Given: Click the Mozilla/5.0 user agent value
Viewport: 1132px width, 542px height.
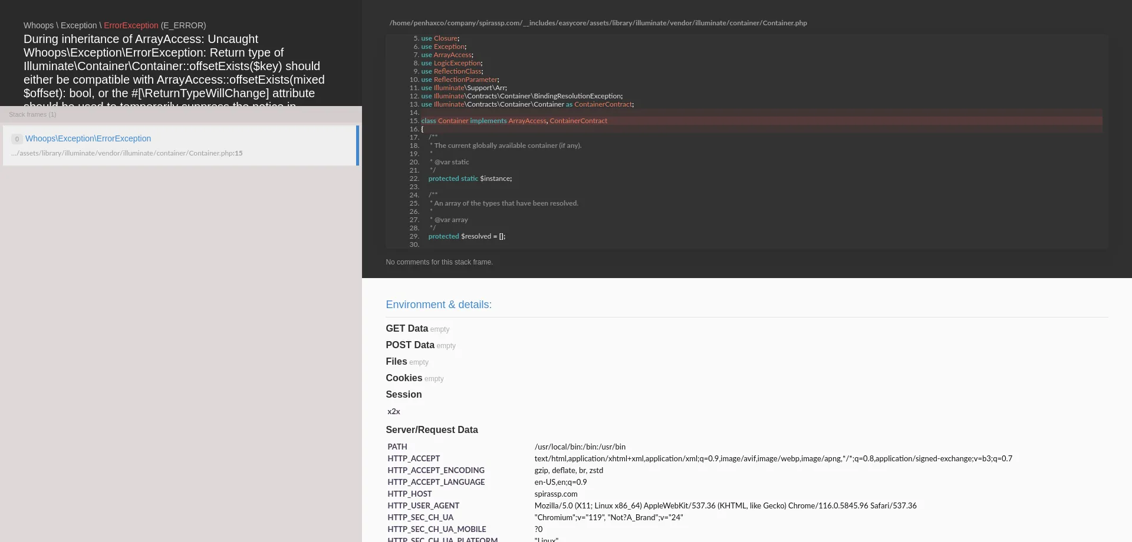Looking at the screenshot, I should 726,506.
